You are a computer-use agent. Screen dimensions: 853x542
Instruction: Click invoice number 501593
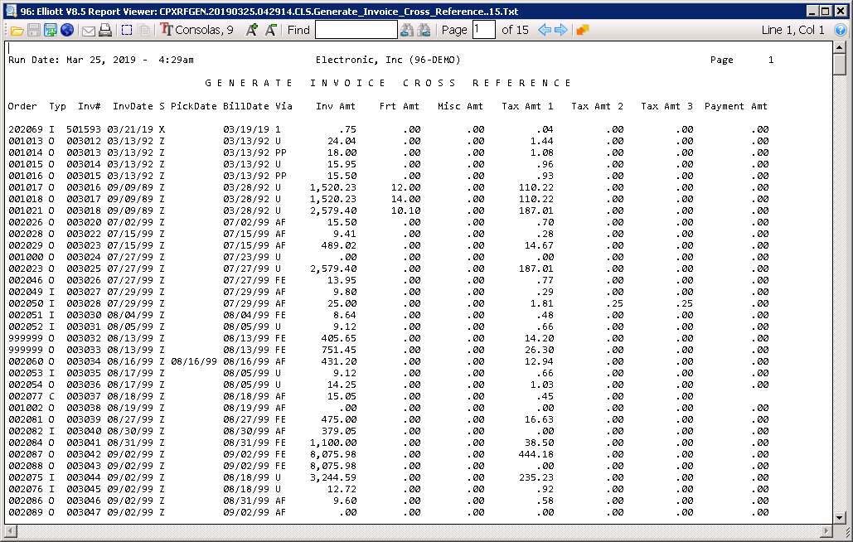click(x=84, y=129)
